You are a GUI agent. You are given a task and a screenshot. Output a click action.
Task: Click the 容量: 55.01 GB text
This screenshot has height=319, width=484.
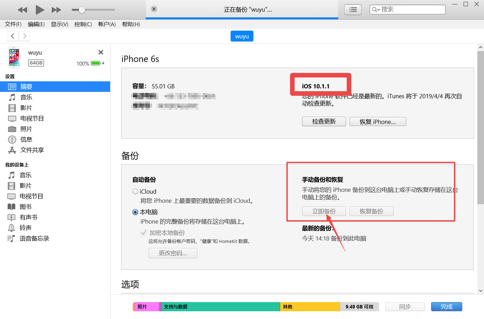pos(153,86)
